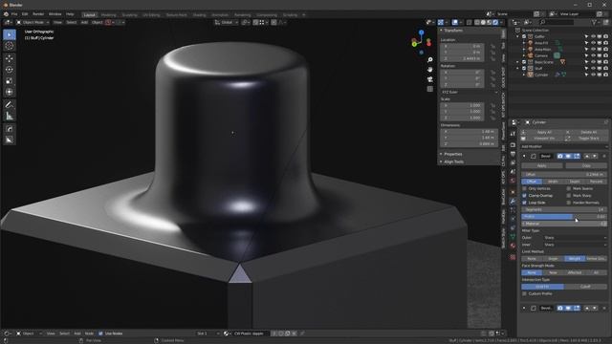Click the modifier Copy button
Screen dimensions: 612x344
586,165
